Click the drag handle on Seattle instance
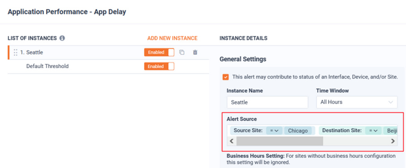 (16, 52)
